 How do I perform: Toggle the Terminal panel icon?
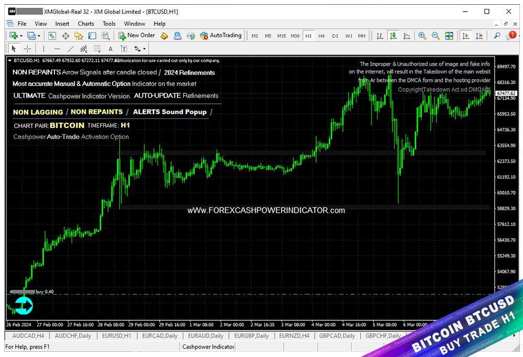click(x=92, y=36)
